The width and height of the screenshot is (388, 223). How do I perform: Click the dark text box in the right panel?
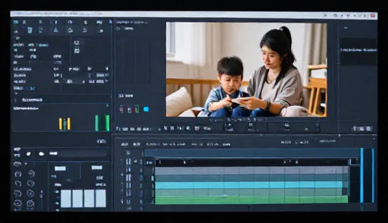point(358,52)
